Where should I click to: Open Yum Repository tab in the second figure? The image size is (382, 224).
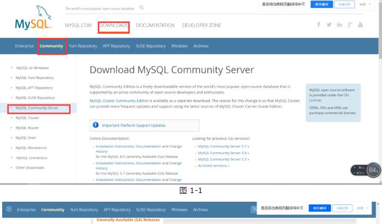(84, 209)
